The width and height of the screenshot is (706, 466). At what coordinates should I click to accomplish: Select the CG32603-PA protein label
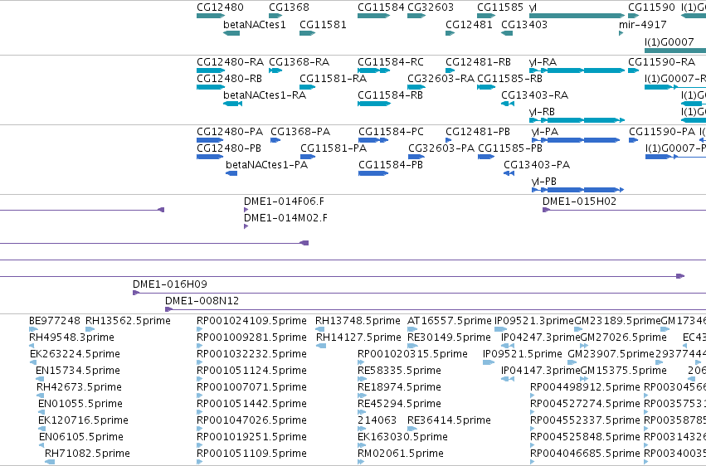(441, 148)
